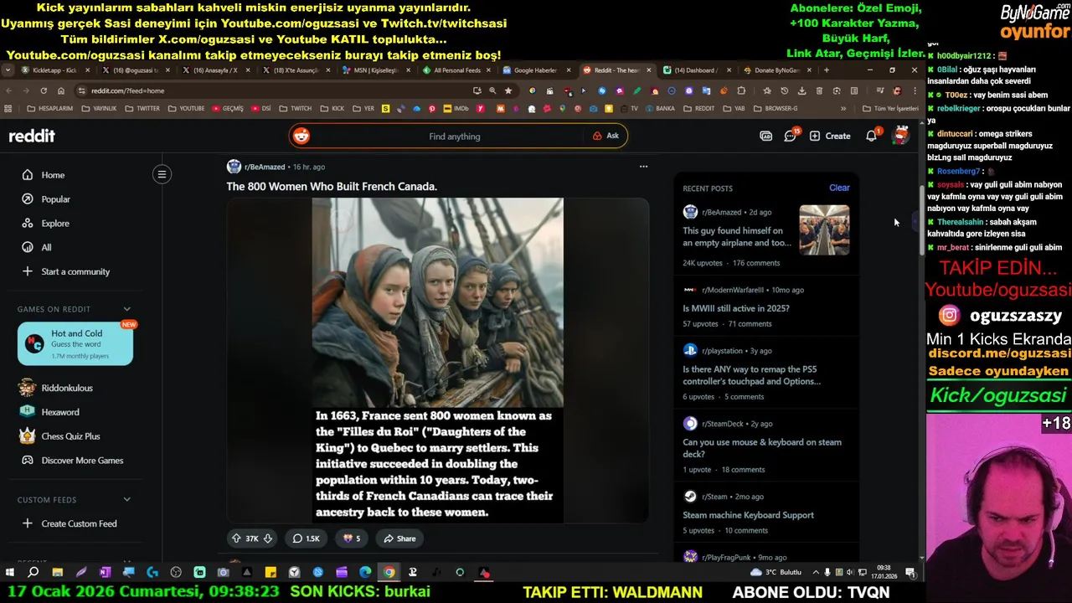Click the browser home button
The image size is (1072, 603).
point(61,90)
